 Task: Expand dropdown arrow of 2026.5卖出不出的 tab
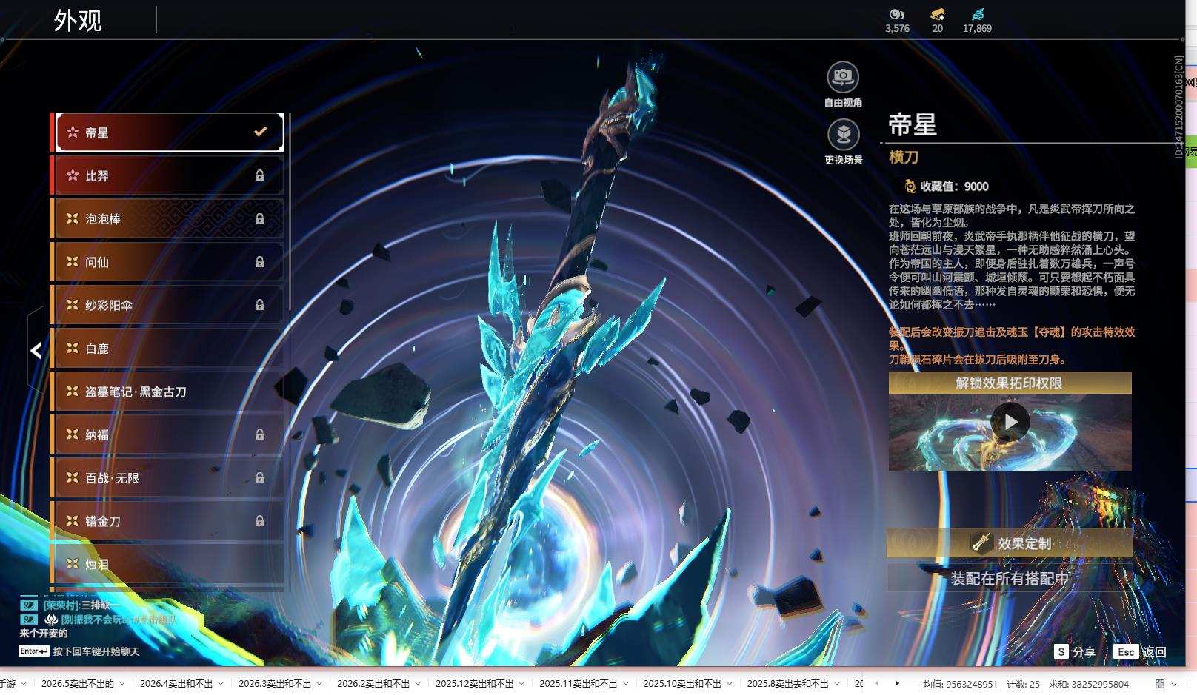pyautogui.click(x=122, y=683)
